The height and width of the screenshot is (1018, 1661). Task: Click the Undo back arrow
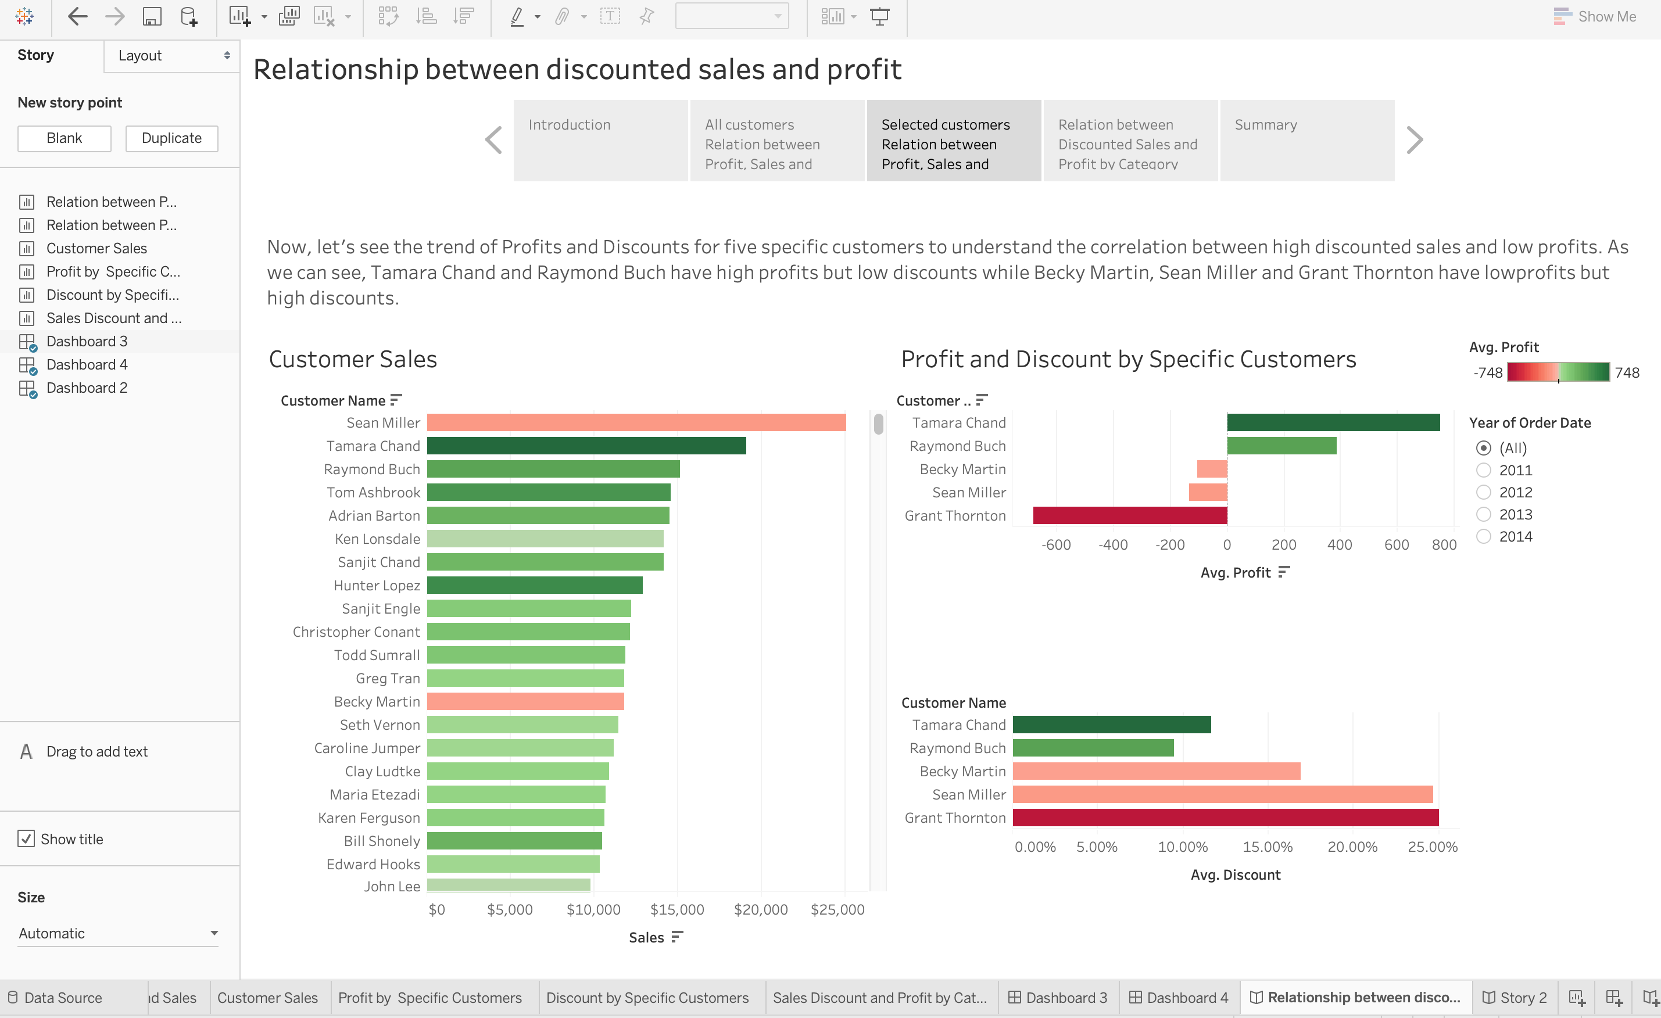click(78, 16)
